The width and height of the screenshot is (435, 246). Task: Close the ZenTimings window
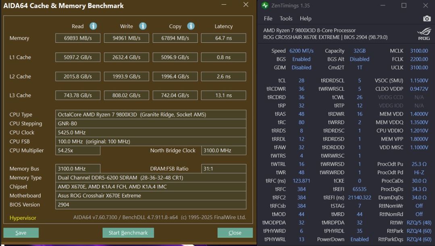point(426,6)
